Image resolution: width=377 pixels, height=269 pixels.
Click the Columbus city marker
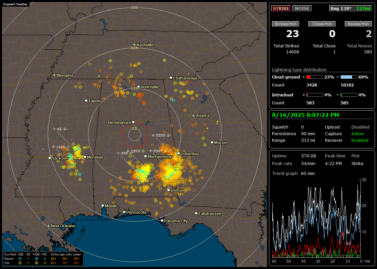click(179, 153)
